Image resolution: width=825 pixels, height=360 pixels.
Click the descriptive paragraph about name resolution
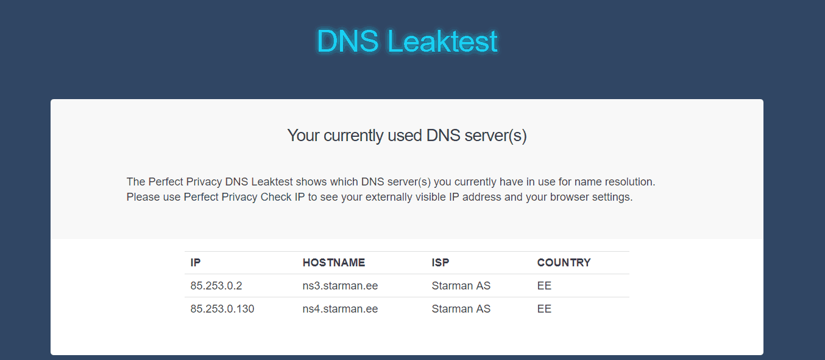[390, 189]
